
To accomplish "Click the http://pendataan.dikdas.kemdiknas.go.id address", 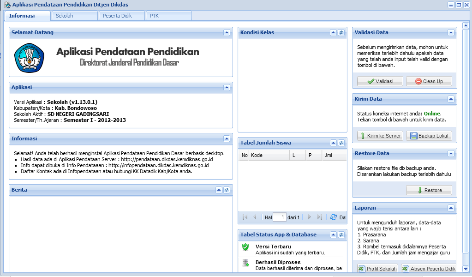I will pos(167,159).
